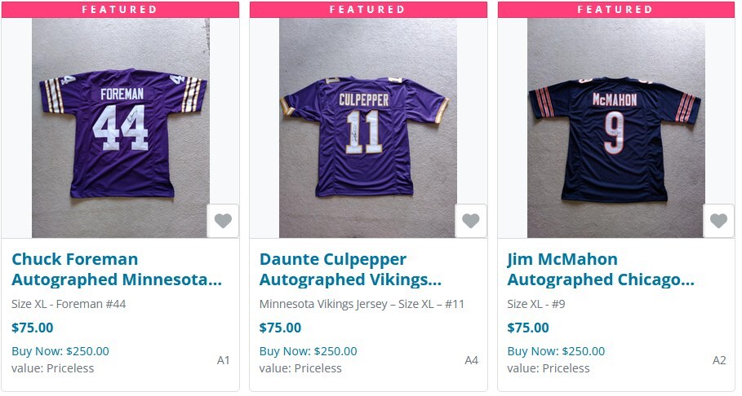The height and width of the screenshot is (396, 742).
Task: Click heart icon on Daunte Culpepper jersey
Action: point(470,221)
